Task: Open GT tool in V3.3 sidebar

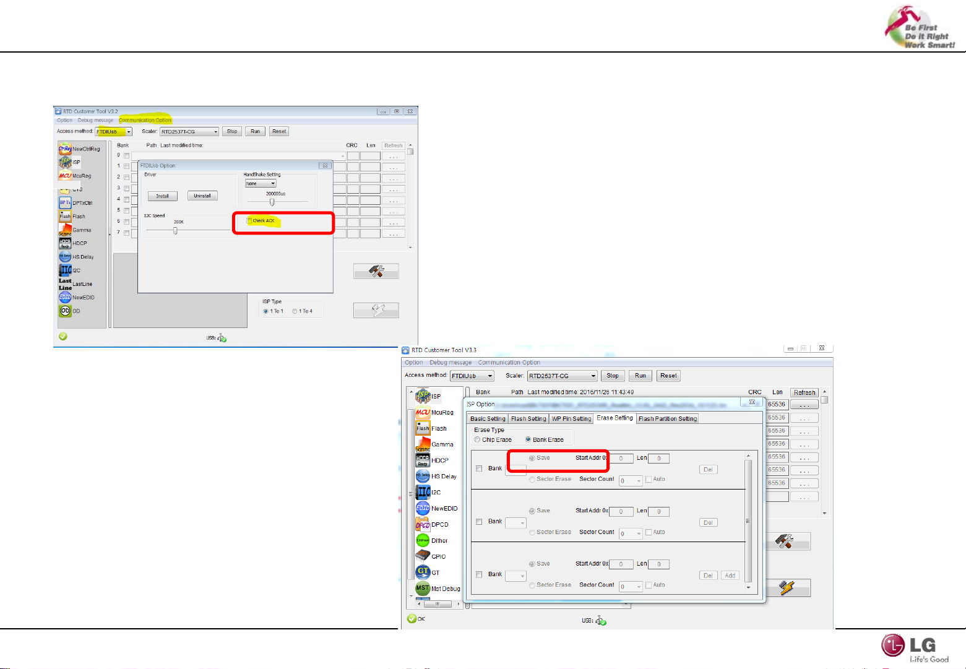Action: tap(428, 572)
